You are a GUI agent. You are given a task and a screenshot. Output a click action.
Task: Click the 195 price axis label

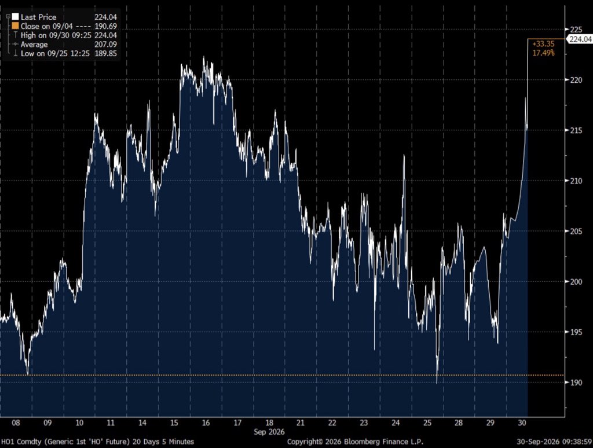tap(577, 332)
